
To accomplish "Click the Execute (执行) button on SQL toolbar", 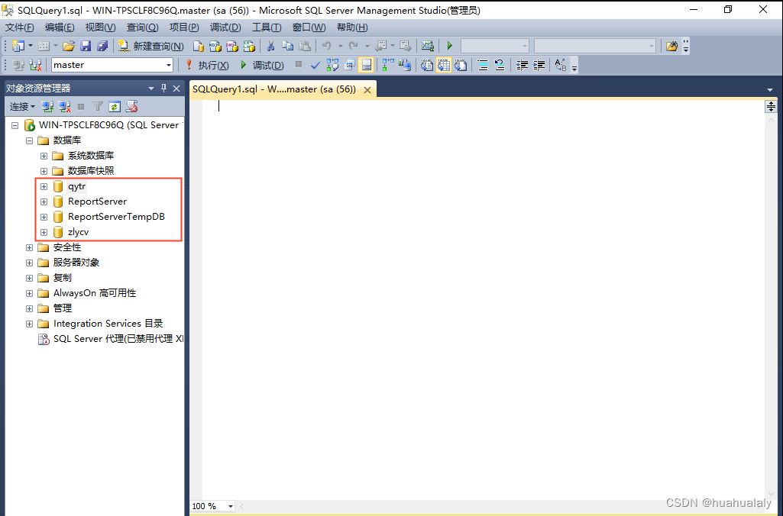I will pyautogui.click(x=206, y=65).
